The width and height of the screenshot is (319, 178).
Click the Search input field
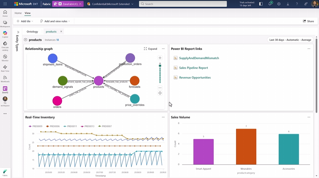(x=183, y=4)
